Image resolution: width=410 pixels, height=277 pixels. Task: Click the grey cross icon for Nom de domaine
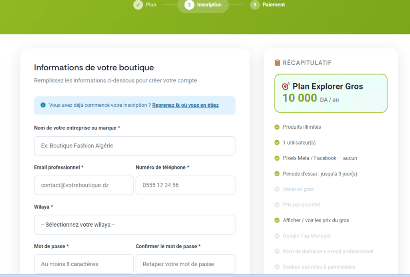coord(277,251)
